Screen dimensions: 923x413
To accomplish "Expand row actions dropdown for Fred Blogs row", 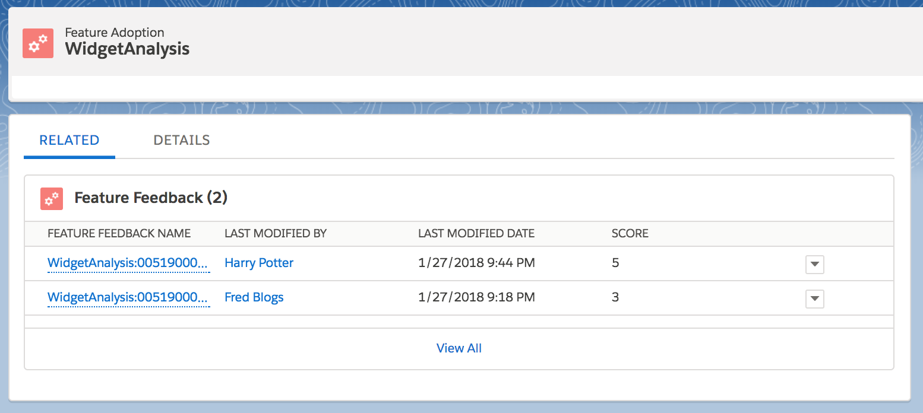I will [x=814, y=299].
